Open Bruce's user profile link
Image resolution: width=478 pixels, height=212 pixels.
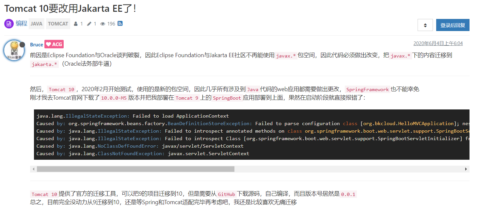coord(37,44)
